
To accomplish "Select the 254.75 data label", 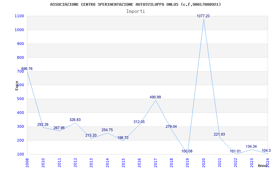I will click(x=107, y=130).
